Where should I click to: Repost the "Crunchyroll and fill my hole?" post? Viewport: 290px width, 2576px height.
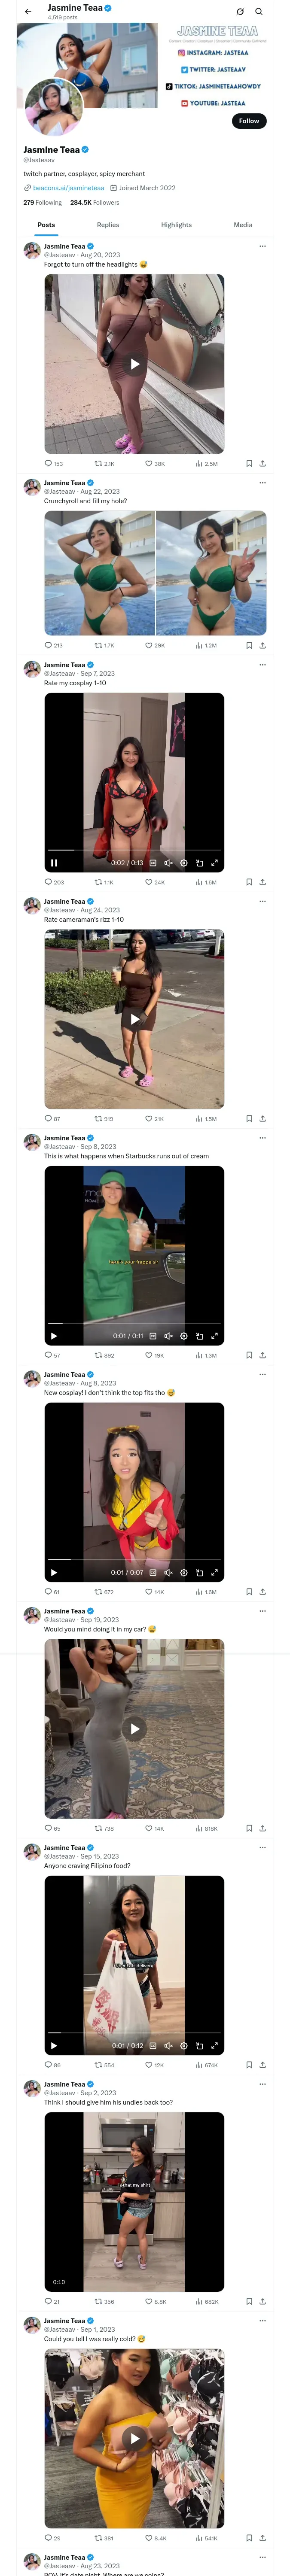tap(98, 645)
